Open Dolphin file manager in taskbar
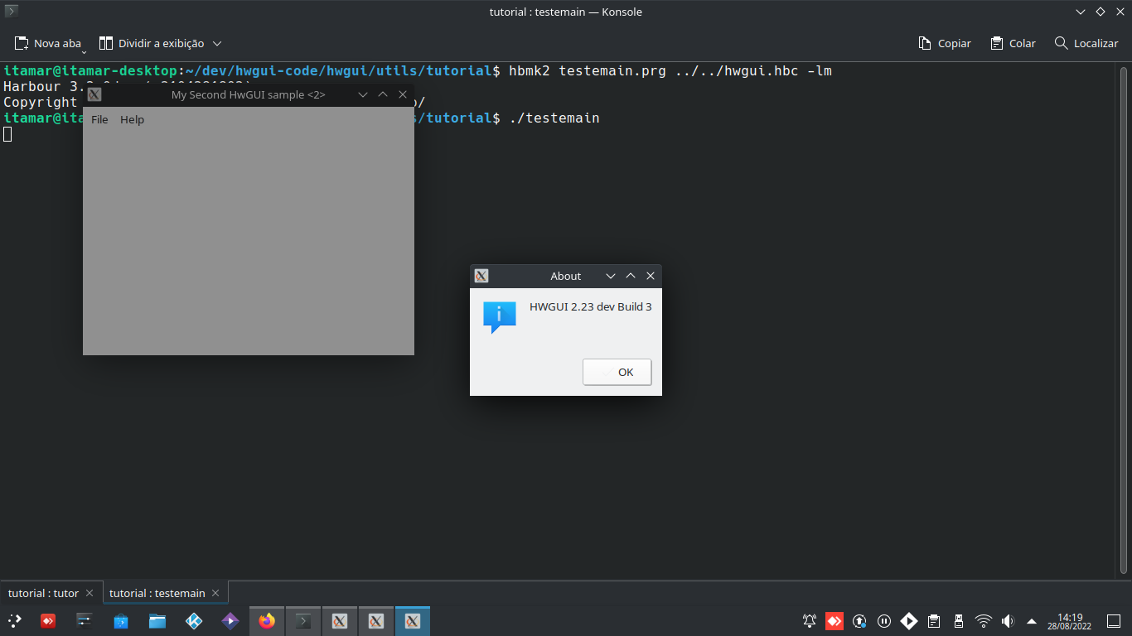 (x=157, y=620)
